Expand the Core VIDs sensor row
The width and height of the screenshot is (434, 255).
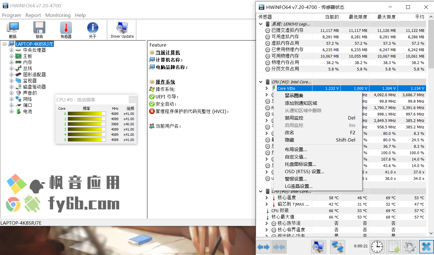[267, 88]
